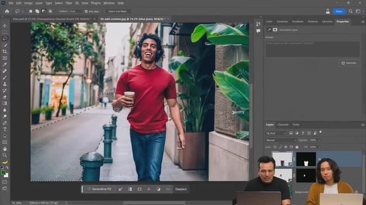The image size is (366, 205).
Task: Open the Lasso tool preset dropdown
Action: pyautogui.click(x=23, y=11)
